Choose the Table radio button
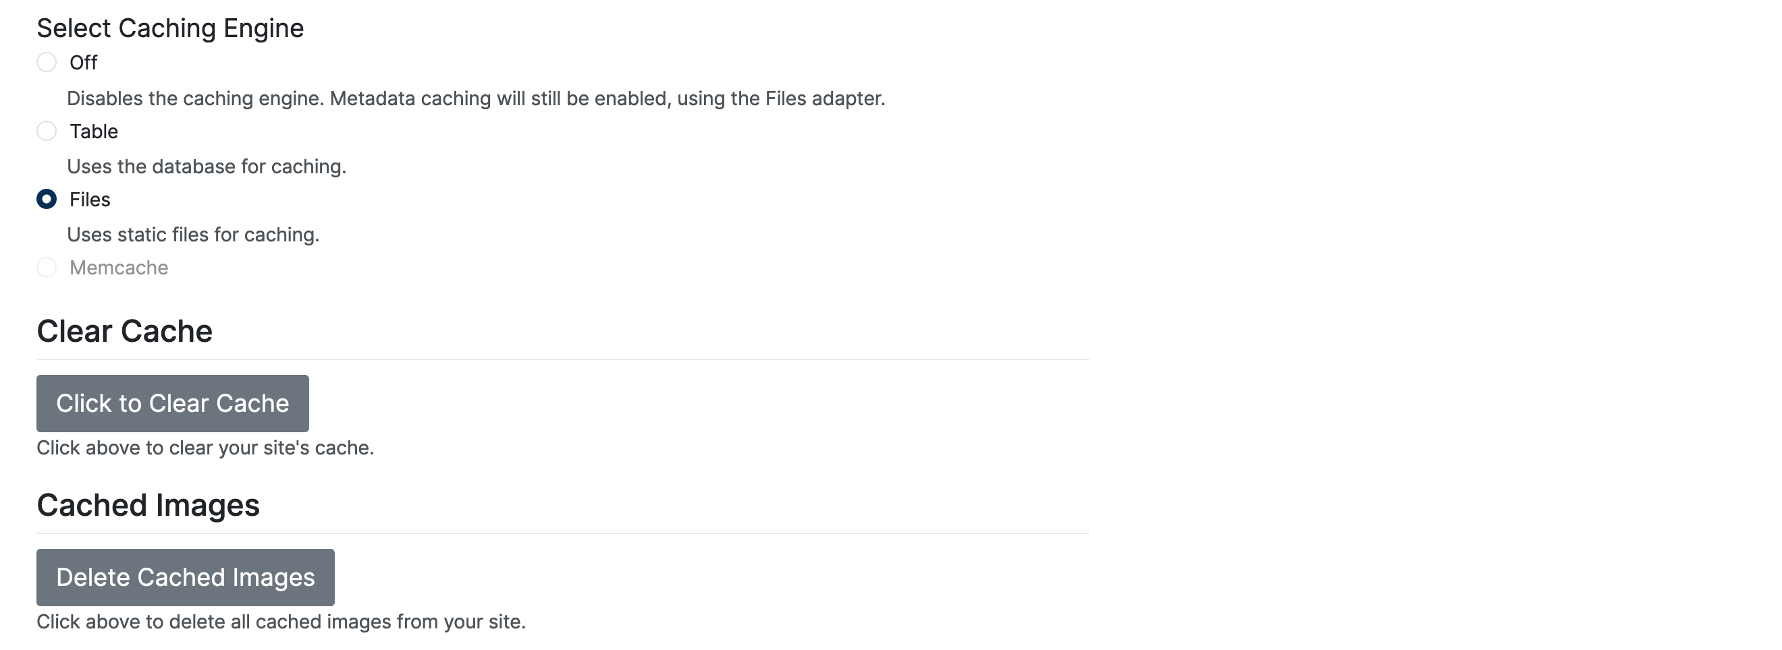This screenshot has height=650, width=1782. click(47, 131)
